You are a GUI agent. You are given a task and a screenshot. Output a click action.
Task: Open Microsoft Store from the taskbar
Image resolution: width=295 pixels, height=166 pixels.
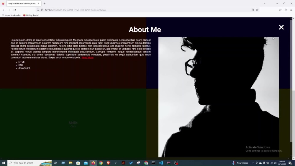tap(78, 163)
